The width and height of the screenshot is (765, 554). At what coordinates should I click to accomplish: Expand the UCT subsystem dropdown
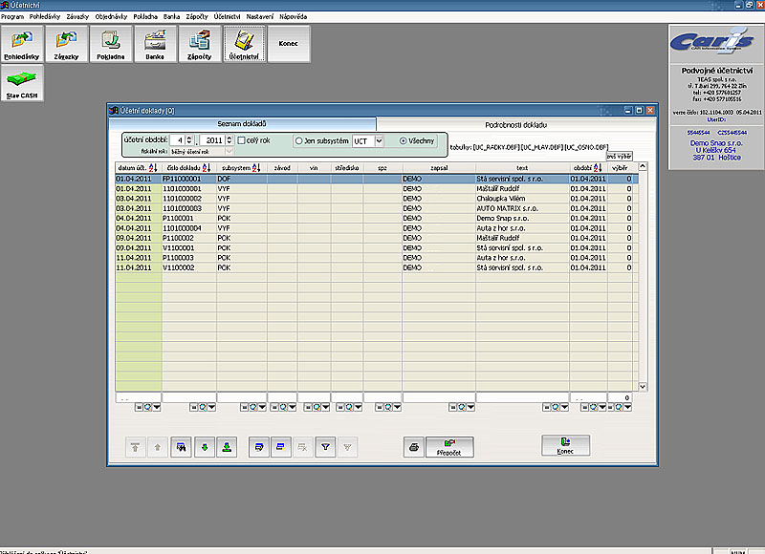(379, 140)
